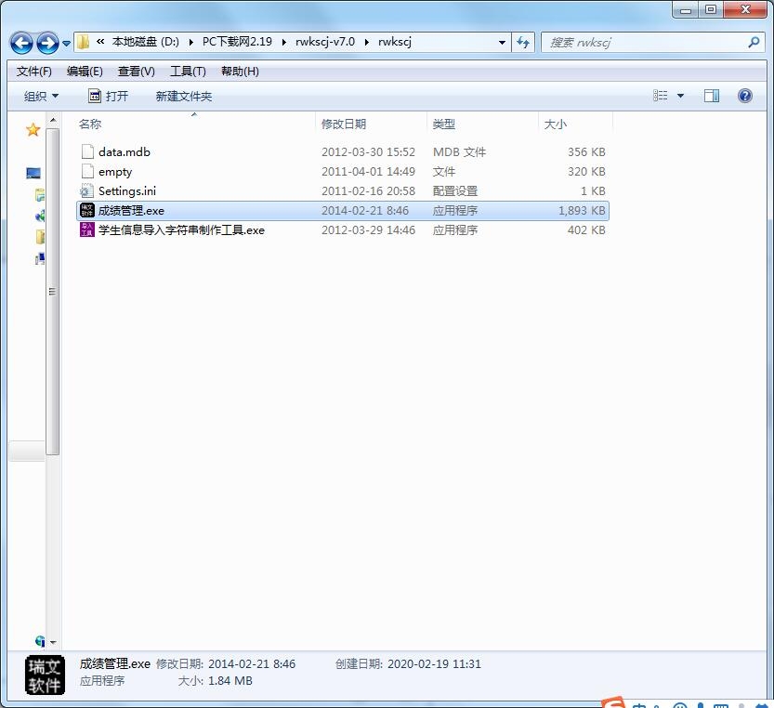Toggle the preview pane button

[712, 96]
